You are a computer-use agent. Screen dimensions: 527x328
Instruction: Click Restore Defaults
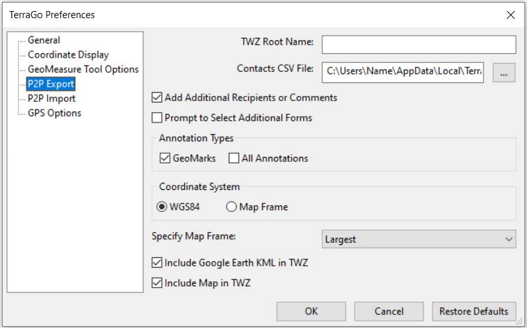click(x=474, y=311)
